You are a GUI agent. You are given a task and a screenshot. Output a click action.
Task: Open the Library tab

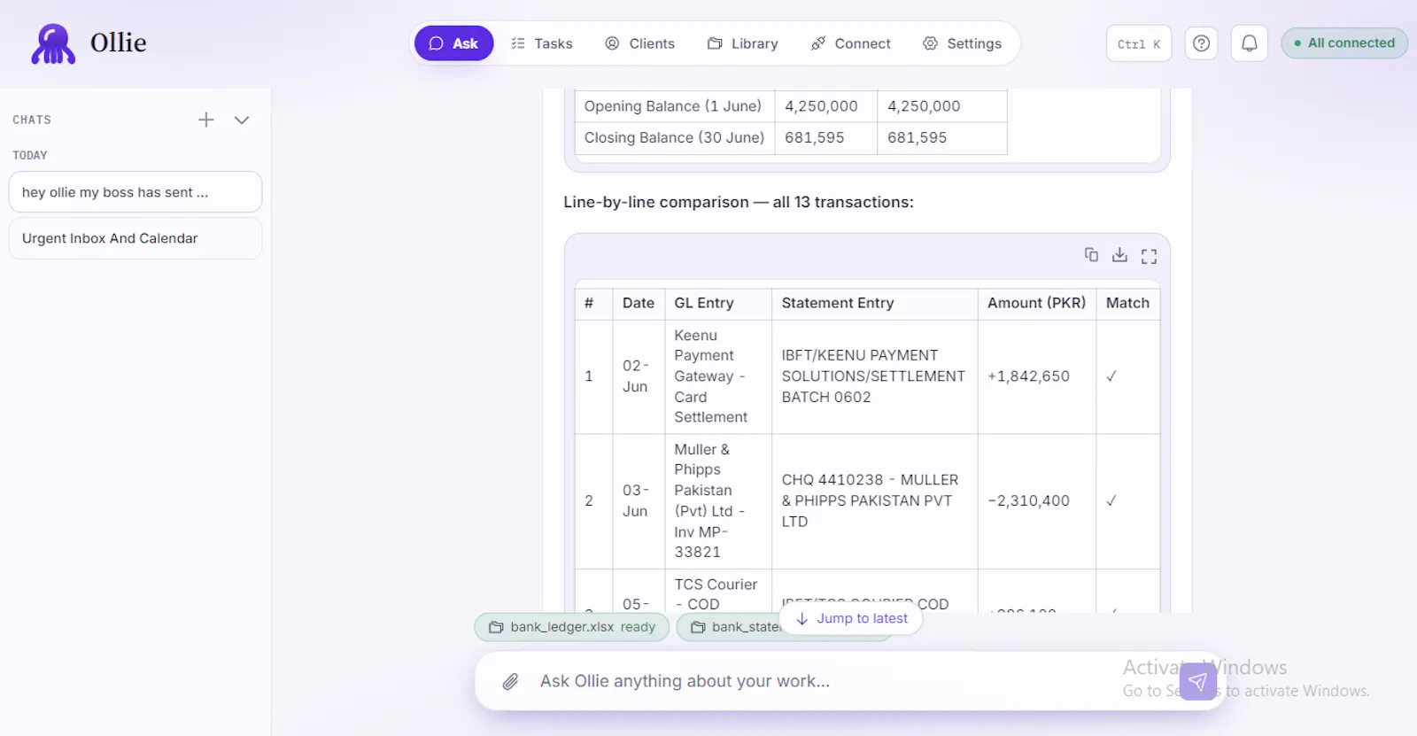742,43
